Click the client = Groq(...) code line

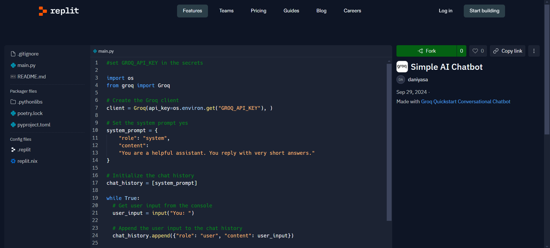tap(189, 108)
